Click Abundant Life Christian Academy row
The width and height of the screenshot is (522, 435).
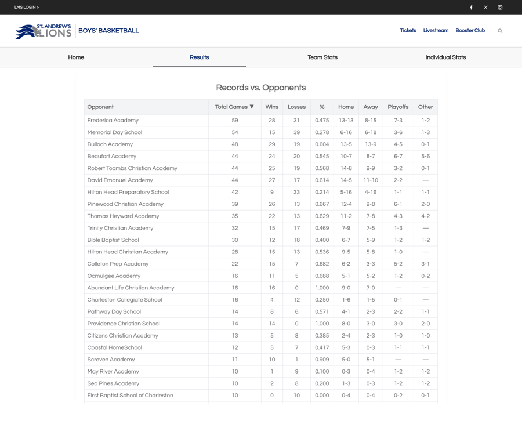pyautogui.click(x=261, y=288)
